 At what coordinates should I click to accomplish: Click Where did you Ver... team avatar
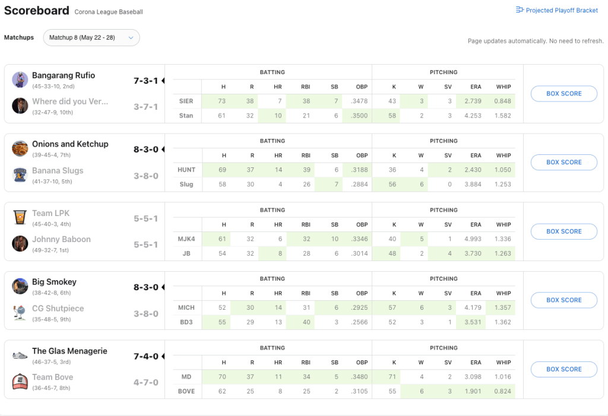(20, 106)
